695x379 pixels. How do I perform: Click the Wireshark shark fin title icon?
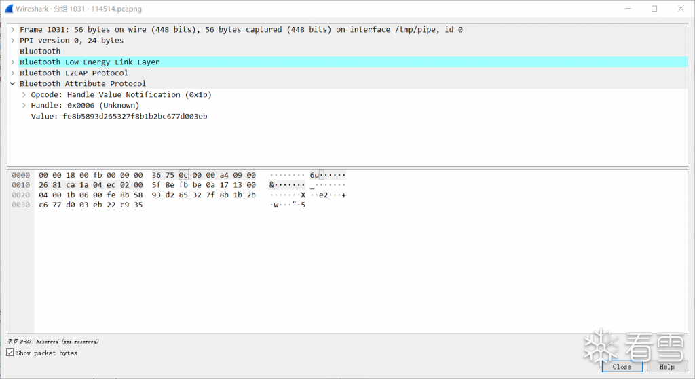tap(9, 8)
